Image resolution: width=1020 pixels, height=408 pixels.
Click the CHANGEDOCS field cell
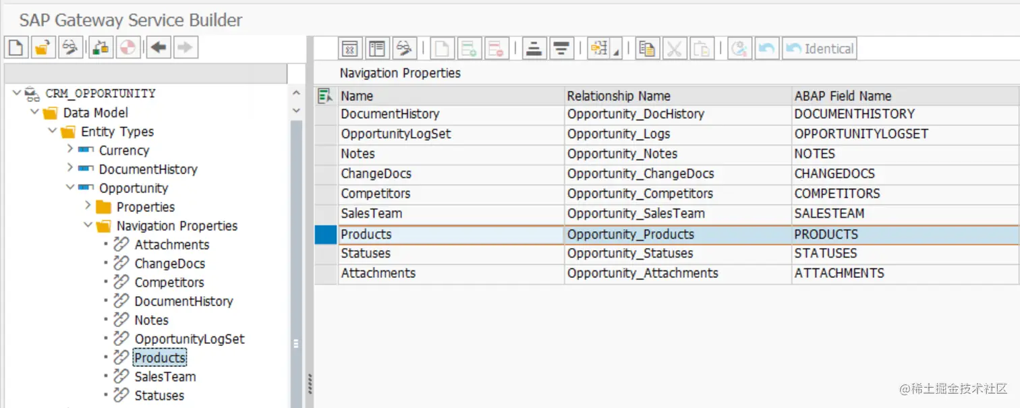906,174
